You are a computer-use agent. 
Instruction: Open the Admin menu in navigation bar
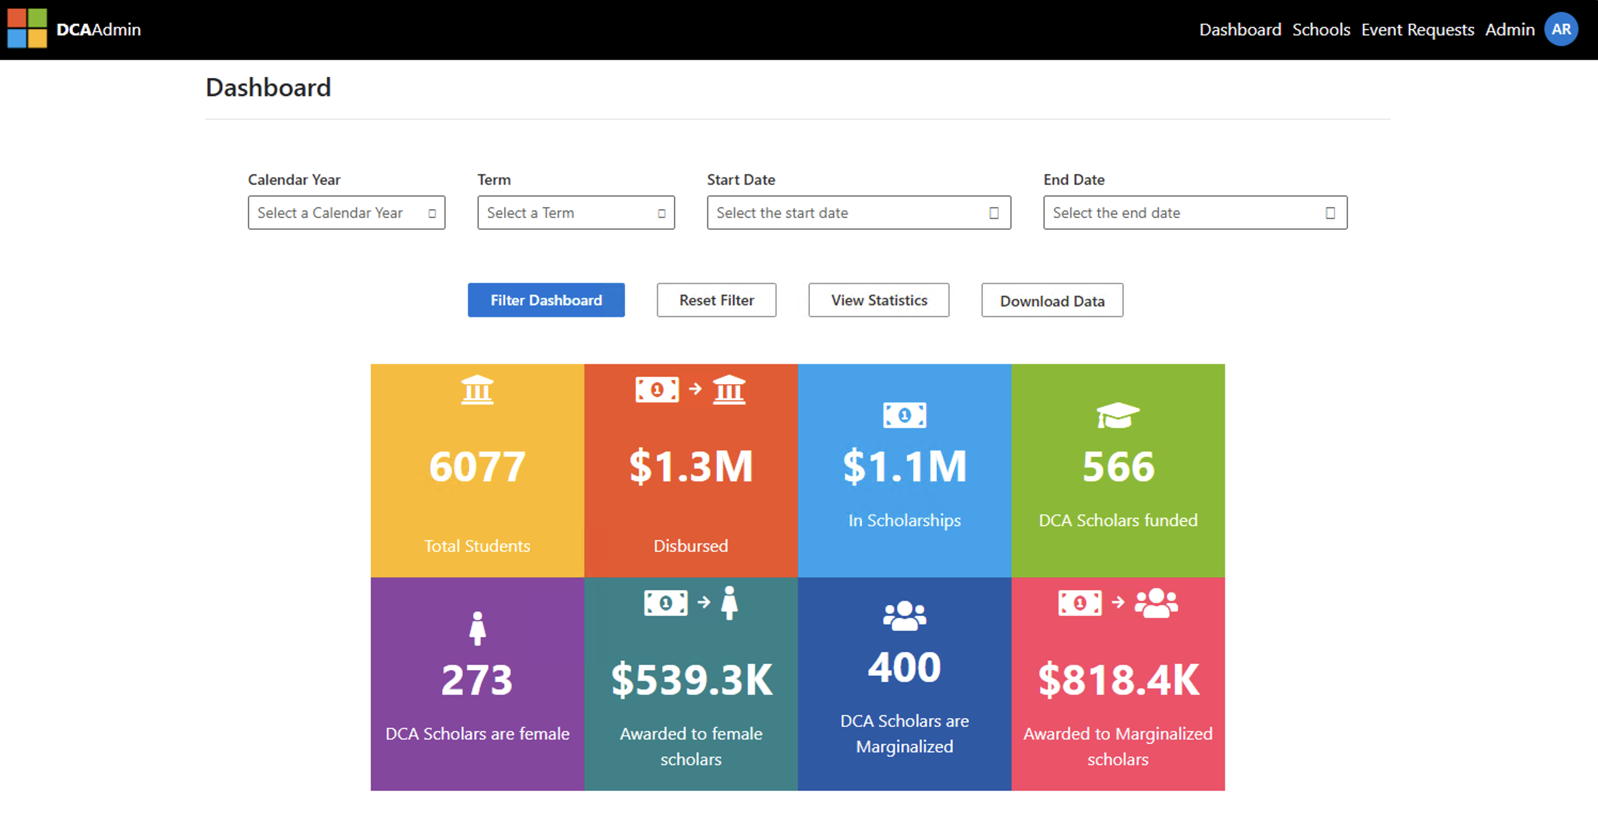coord(1509,30)
